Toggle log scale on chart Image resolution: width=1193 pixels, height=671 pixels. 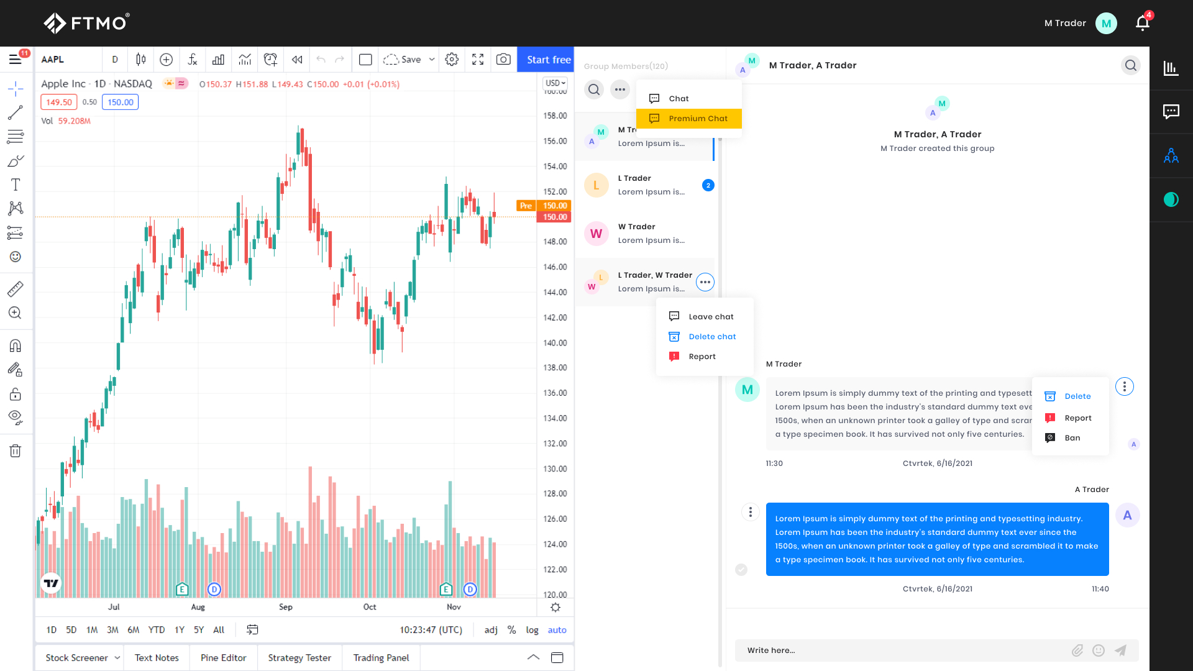pos(532,630)
